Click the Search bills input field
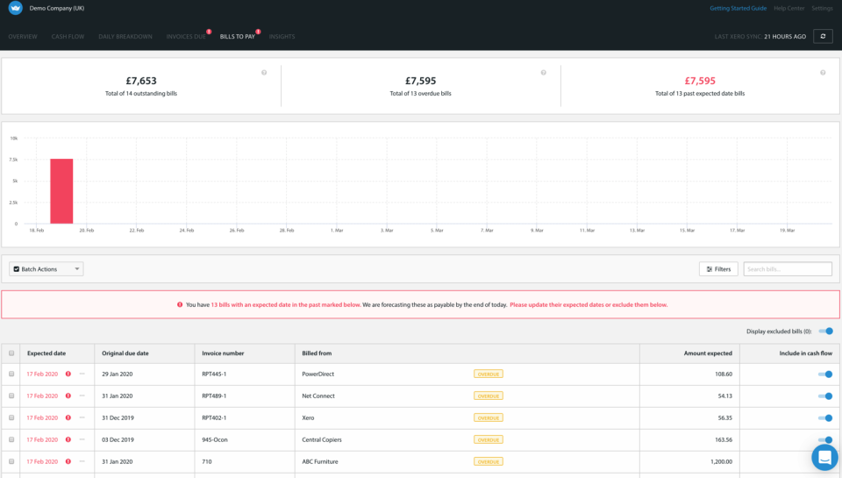Screen dimensions: 842x478 788,269
